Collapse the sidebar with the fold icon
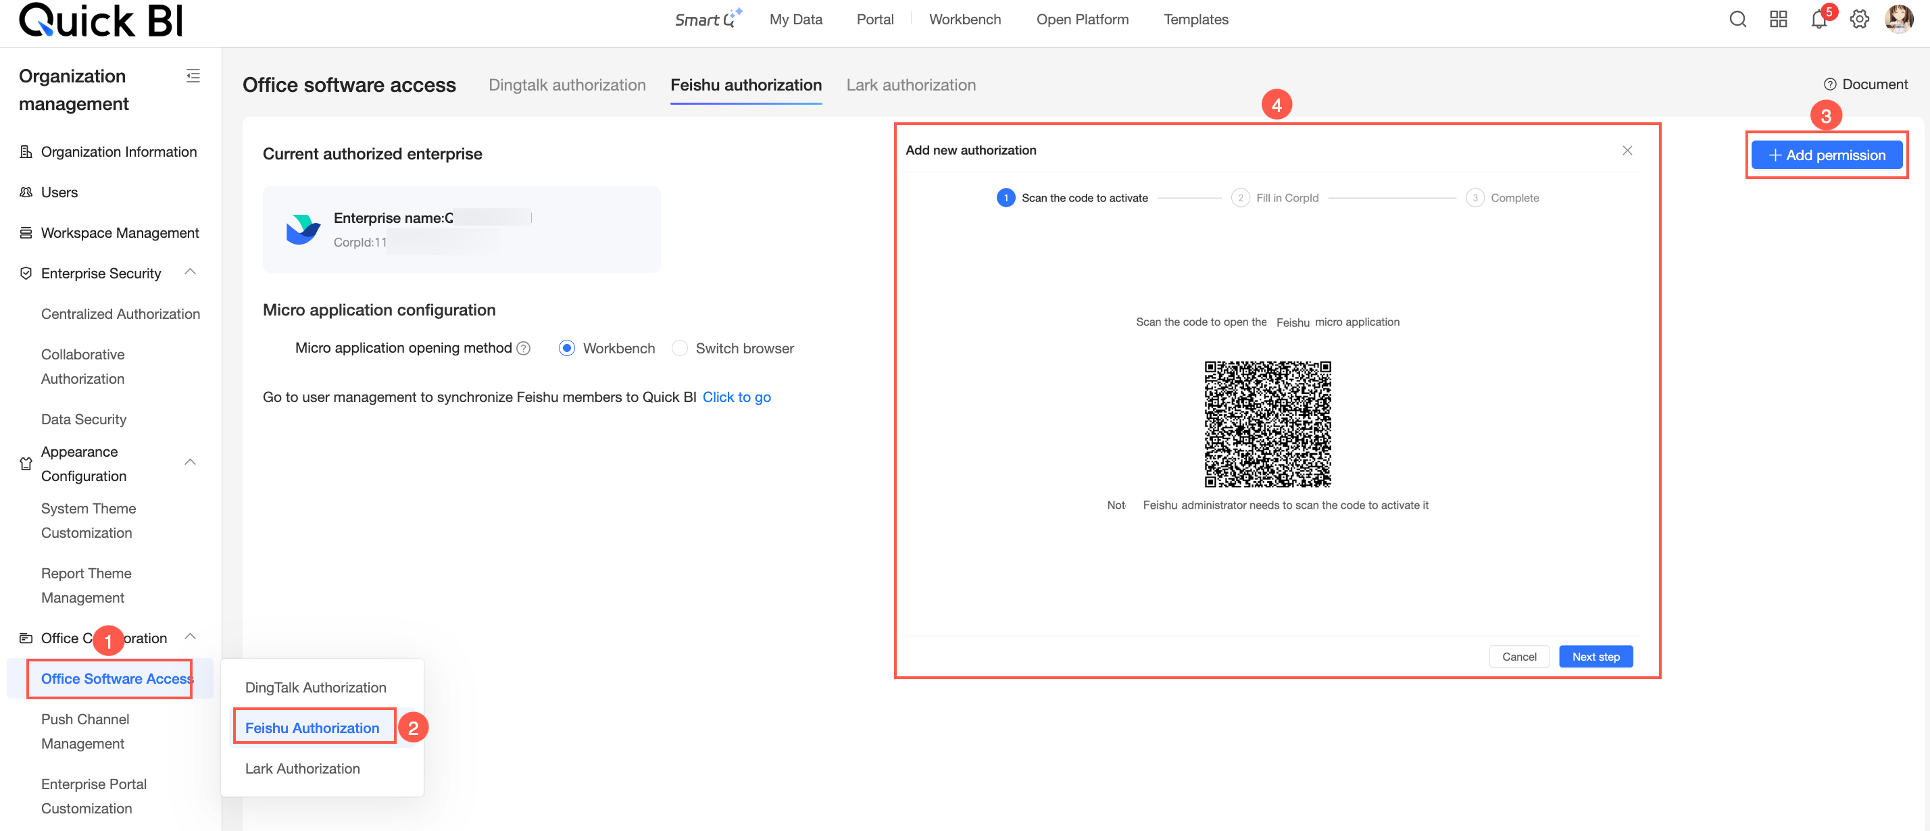 coord(193,76)
